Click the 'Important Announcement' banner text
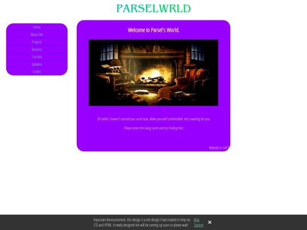 (x=142, y=223)
